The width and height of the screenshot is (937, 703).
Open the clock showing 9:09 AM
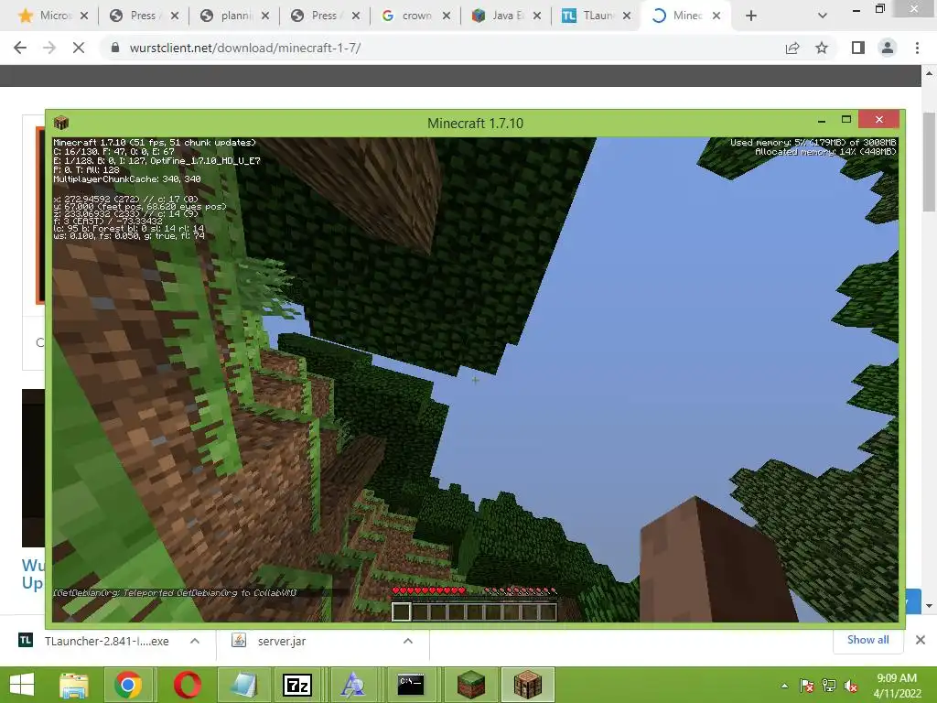click(897, 686)
